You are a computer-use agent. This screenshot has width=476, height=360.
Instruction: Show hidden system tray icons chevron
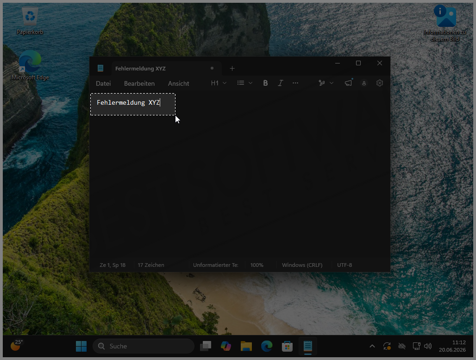tap(372, 346)
